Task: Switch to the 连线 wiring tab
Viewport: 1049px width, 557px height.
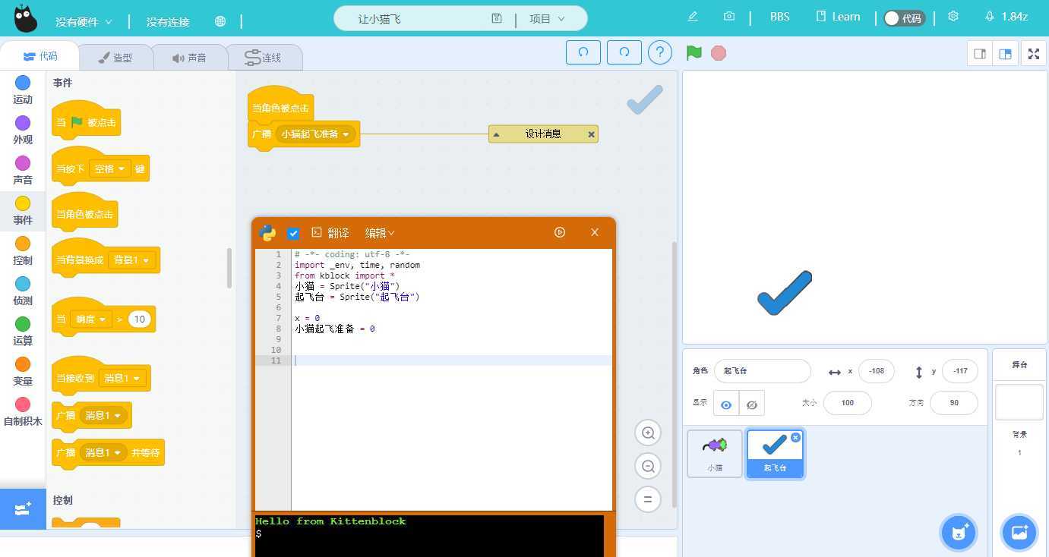Action: coord(264,58)
